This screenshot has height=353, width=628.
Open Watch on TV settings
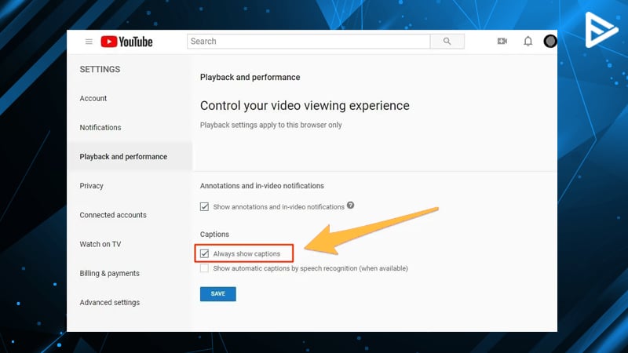pos(100,244)
